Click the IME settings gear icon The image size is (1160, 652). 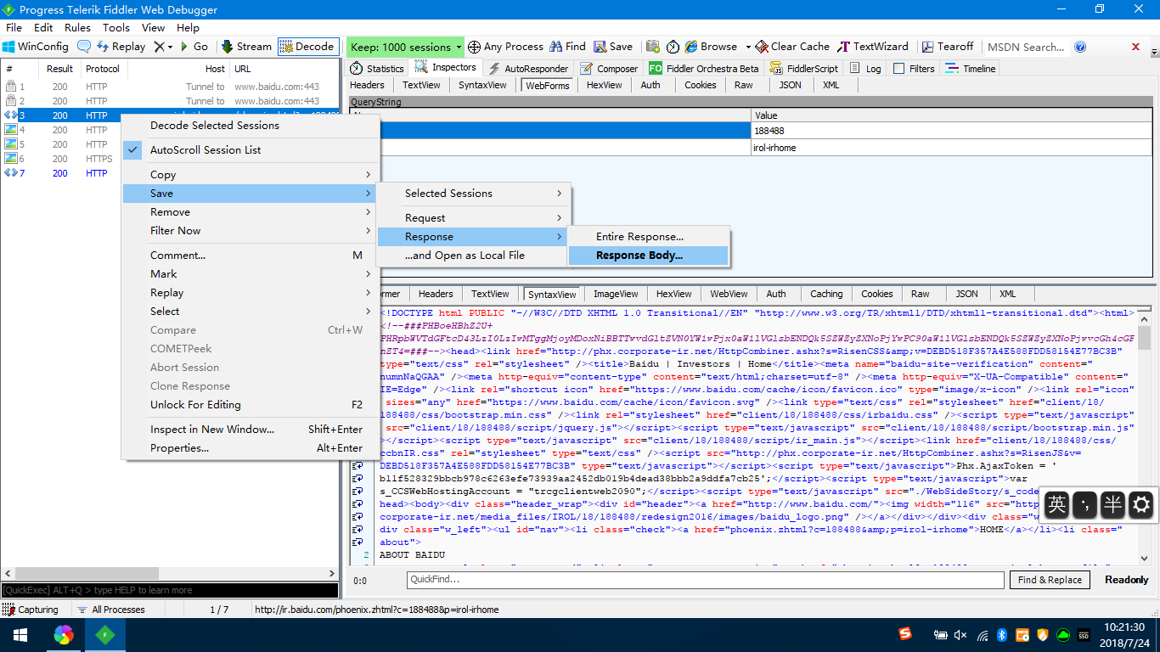[1140, 505]
